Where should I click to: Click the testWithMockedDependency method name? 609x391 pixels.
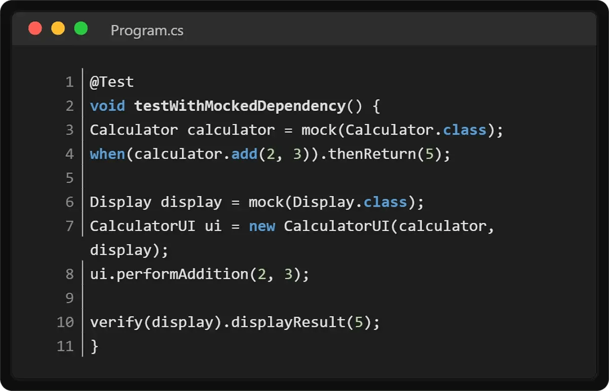click(240, 106)
